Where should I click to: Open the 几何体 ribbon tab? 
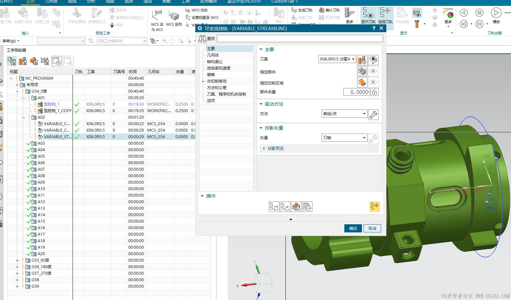[x=51, y=2]
